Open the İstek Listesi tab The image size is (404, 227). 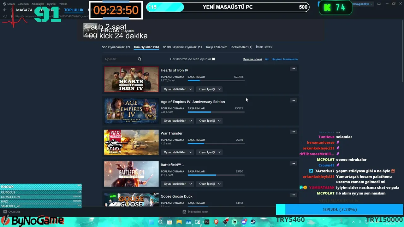pos(264,47)
